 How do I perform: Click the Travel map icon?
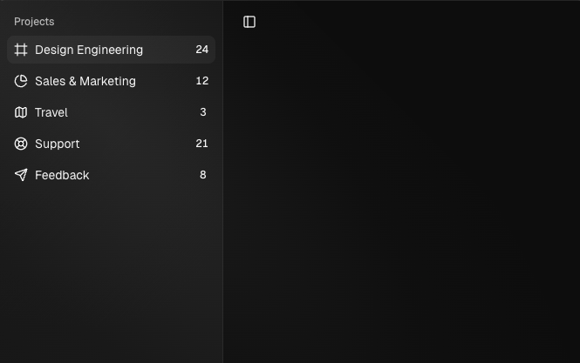(x=21, y=112)
